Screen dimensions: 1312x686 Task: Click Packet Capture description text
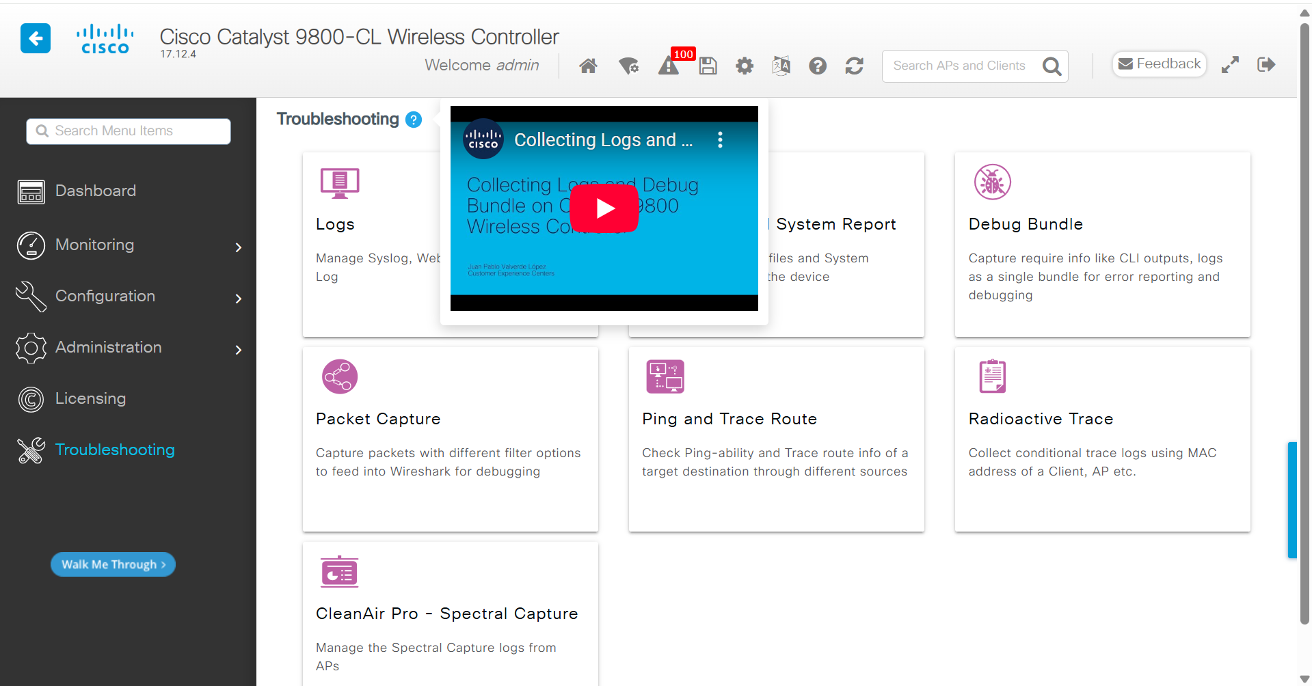click(x=449, y=462)
